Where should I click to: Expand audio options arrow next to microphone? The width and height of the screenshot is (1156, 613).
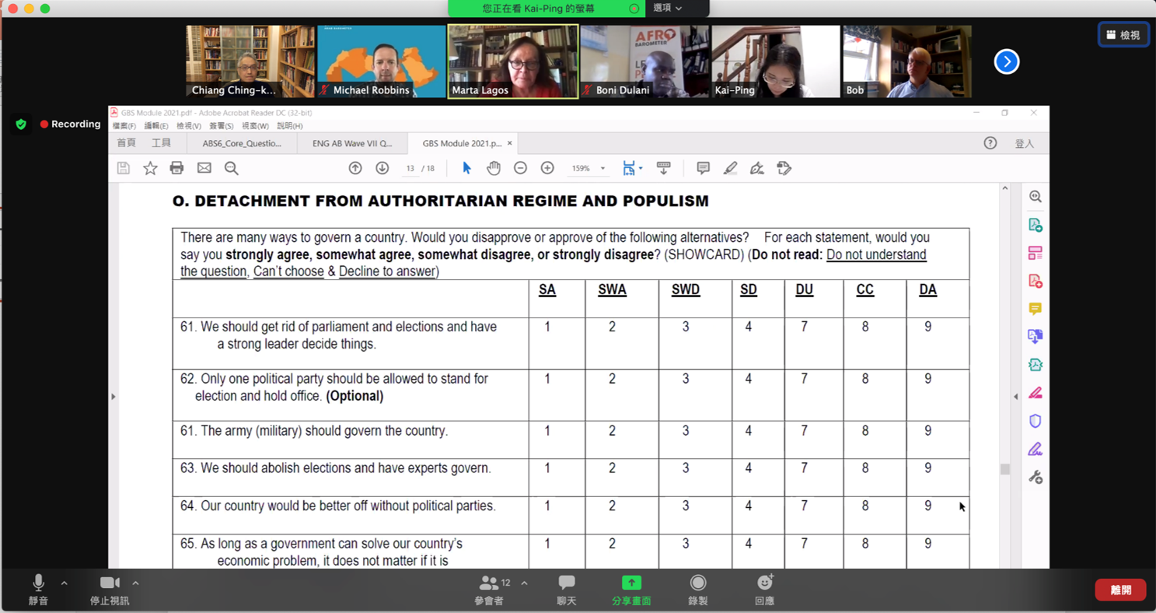tap(64, 583)
